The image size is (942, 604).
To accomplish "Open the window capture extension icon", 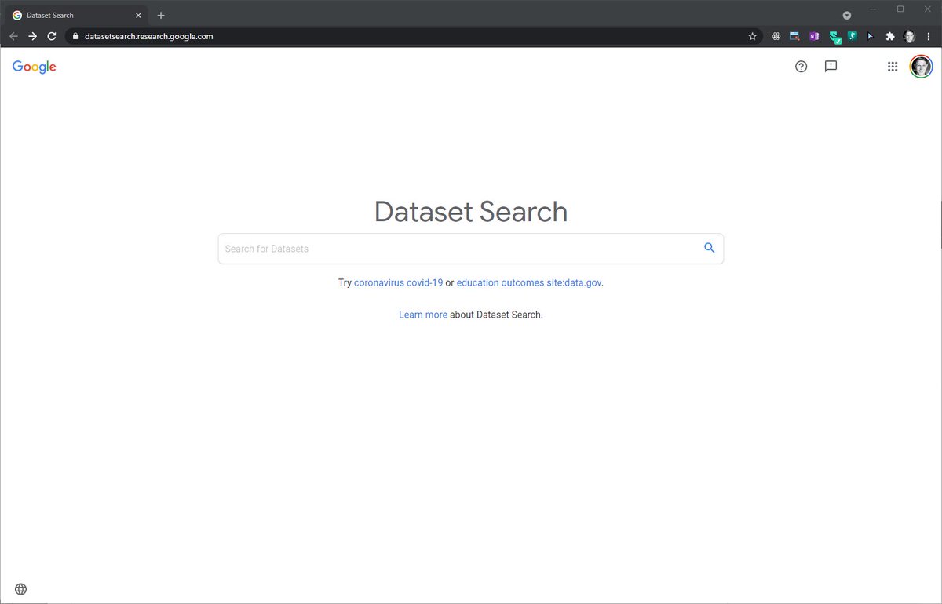I will tap(795, 36).
